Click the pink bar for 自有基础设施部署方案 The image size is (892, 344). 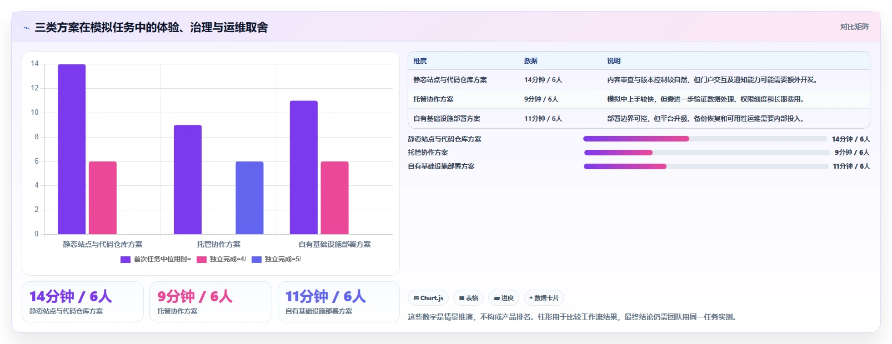tap(334, 198)
